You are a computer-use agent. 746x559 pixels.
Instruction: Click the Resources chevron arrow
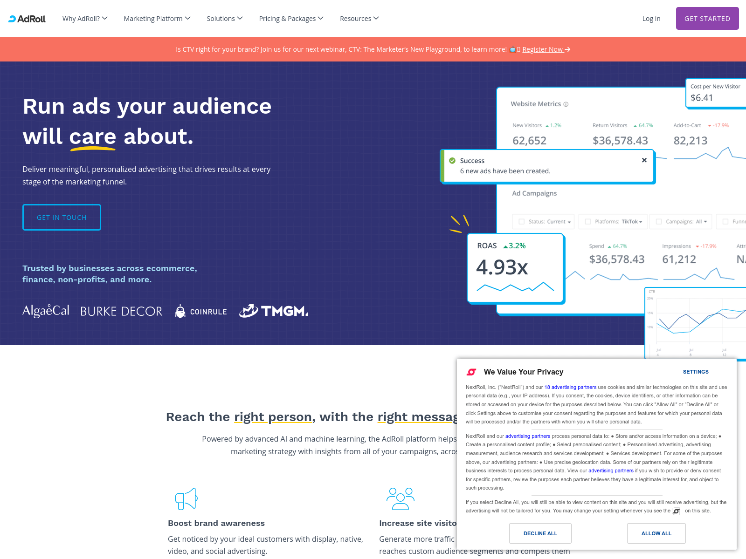pyautogui.click(x=376, y=18)
